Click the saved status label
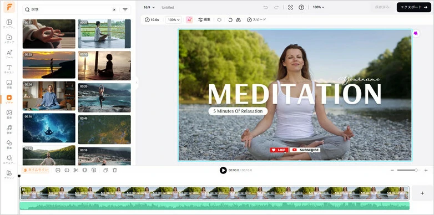Screen dimensions: 434x215 coord(382,7)
